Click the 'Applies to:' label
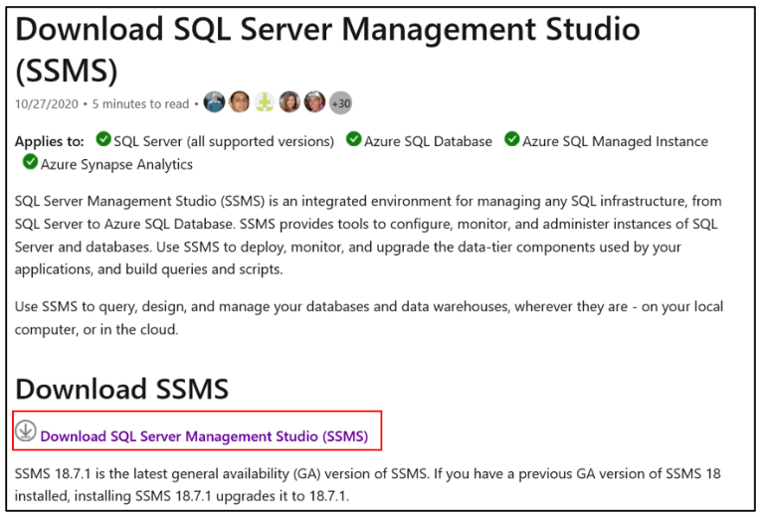 [x=49, y=141]
